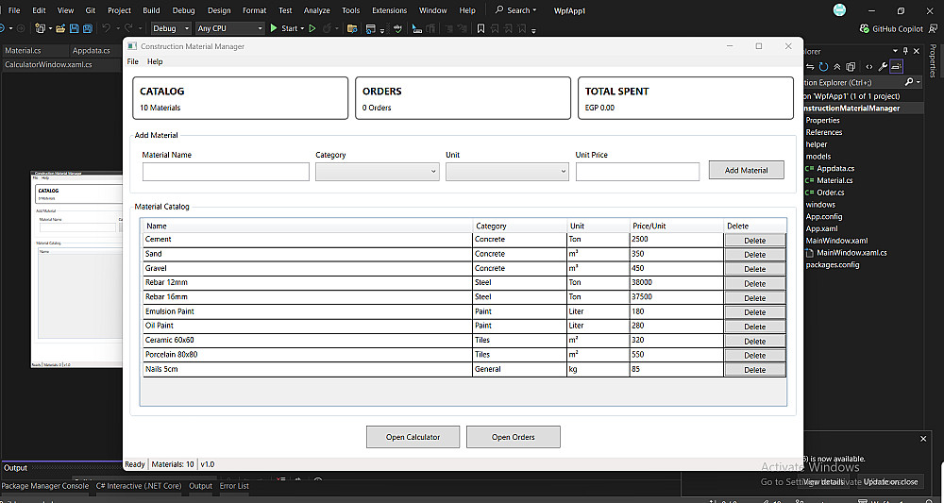
Task: Select Order.cs in Solution Explorer
Action: coord(830,192)
